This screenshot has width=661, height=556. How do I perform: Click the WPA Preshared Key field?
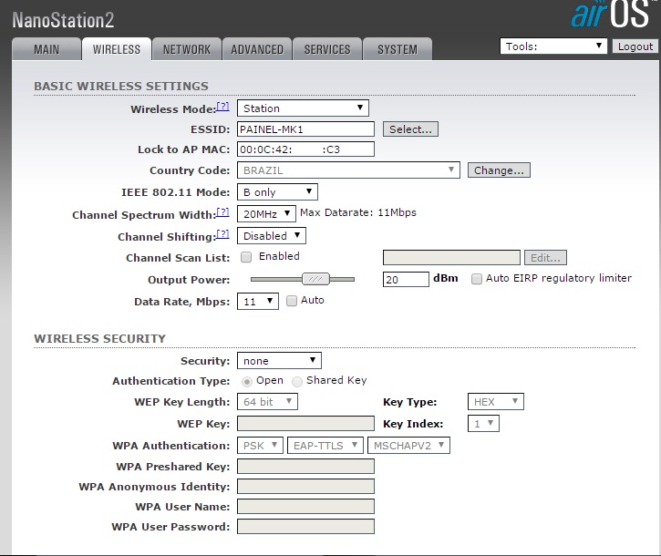coord(305,466)
